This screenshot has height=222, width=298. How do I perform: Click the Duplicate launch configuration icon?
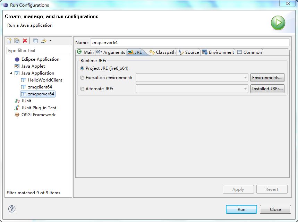(17, 41)
